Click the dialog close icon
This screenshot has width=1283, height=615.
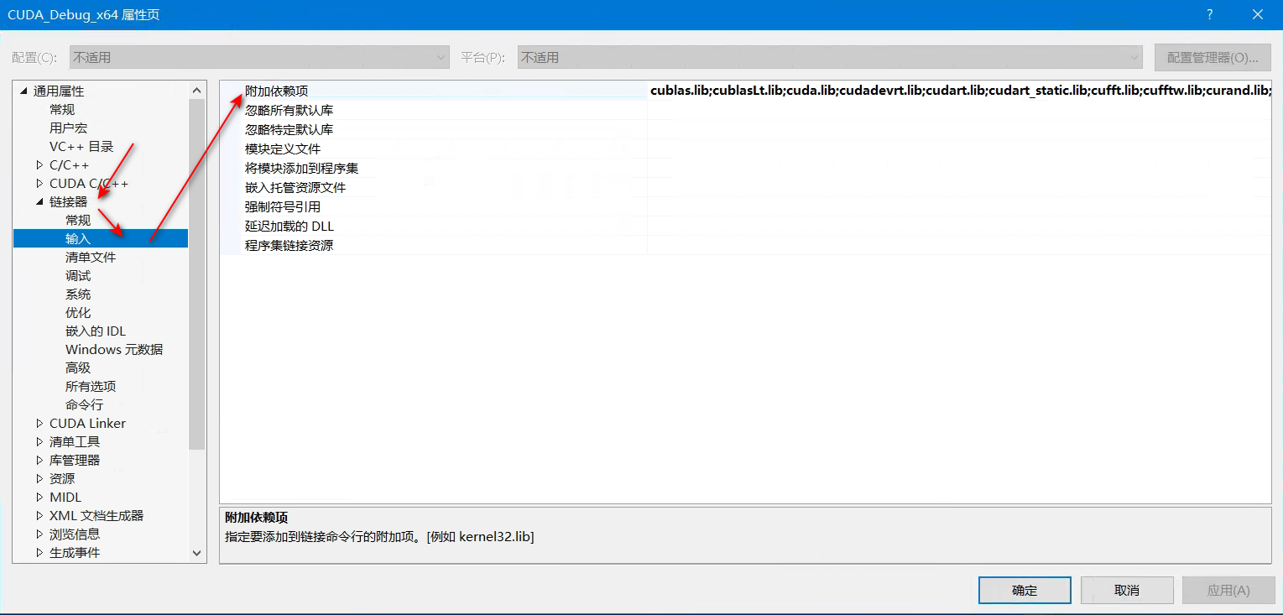[x=1256, y=14]
